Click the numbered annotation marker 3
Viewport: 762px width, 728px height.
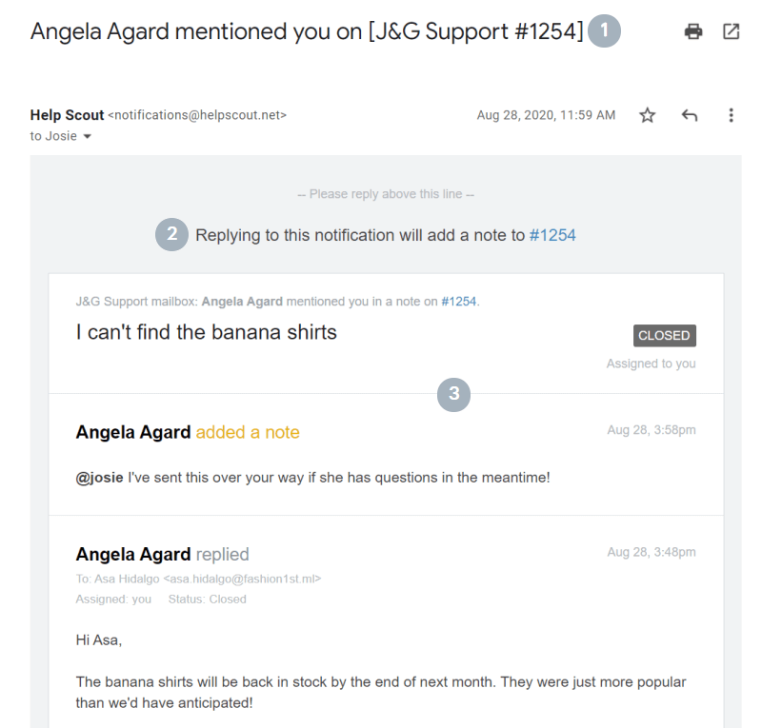(x=454, y=394)
